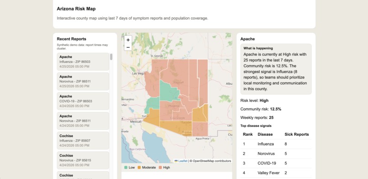Open Cochise Norovirus ZIP 85615 report

coord(83,160)
